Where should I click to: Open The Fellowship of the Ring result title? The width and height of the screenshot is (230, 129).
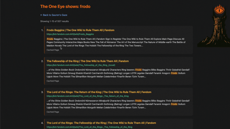pyautogui.click(x=88, y=61)
